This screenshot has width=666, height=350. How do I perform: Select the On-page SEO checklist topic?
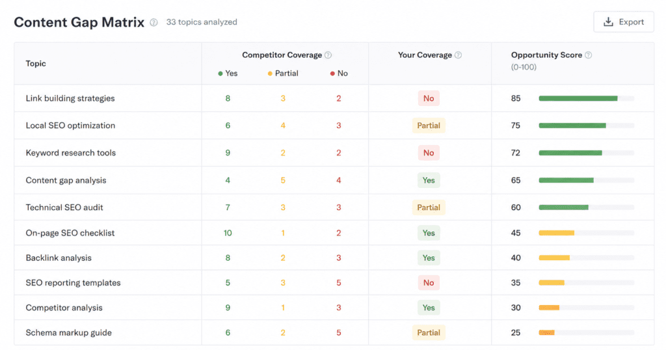tap(70, 233)
